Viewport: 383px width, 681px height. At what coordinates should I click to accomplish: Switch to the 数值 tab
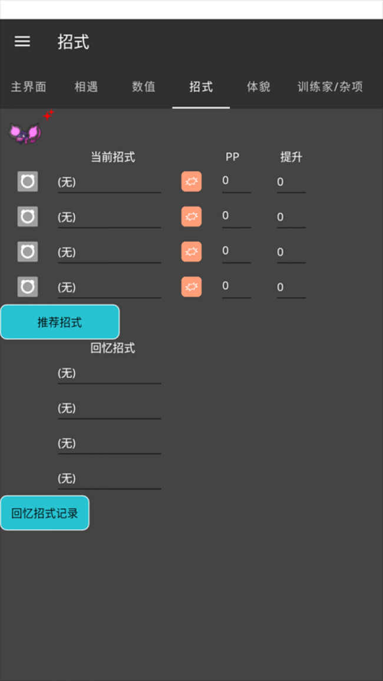click(143, 87)
